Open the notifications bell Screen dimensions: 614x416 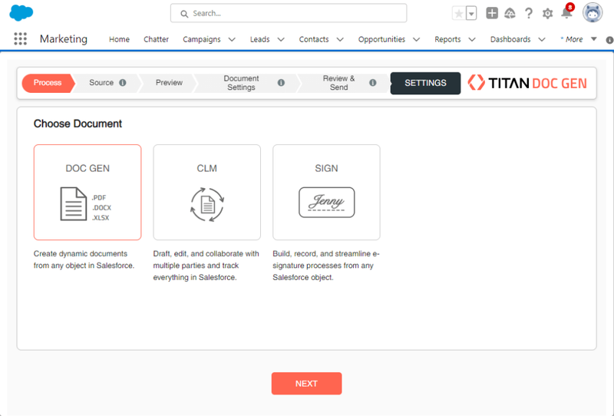tap(566, 13)
